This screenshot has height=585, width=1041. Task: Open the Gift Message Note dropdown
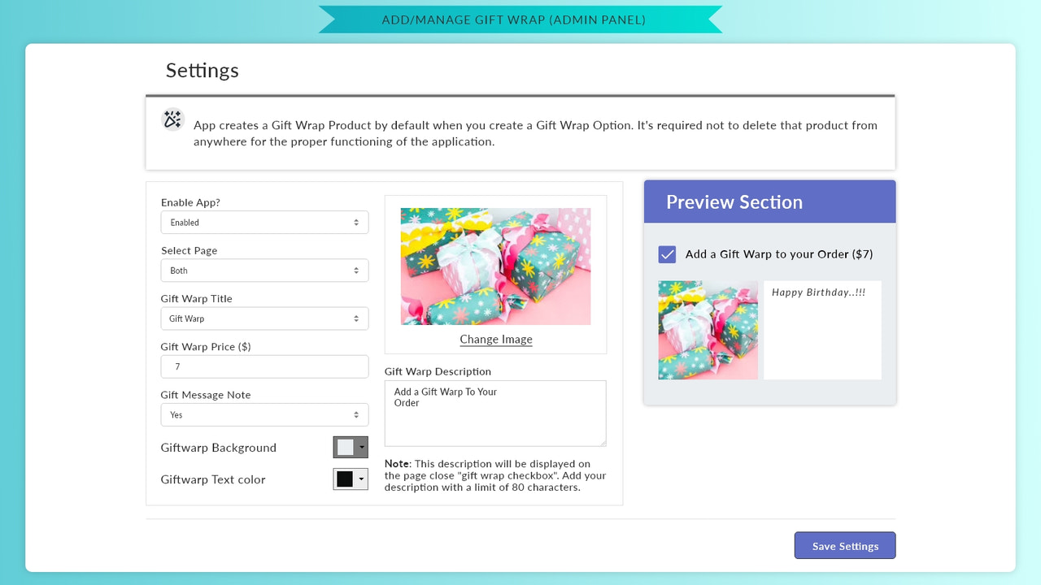[x=264, y=414]
